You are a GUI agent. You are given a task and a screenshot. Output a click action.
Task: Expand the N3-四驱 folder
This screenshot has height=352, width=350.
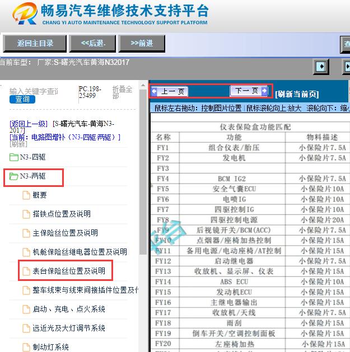[x=32, y=157]
